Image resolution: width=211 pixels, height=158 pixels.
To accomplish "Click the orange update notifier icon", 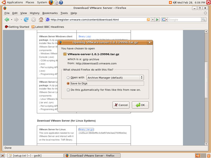I will (x=170, y=2).
